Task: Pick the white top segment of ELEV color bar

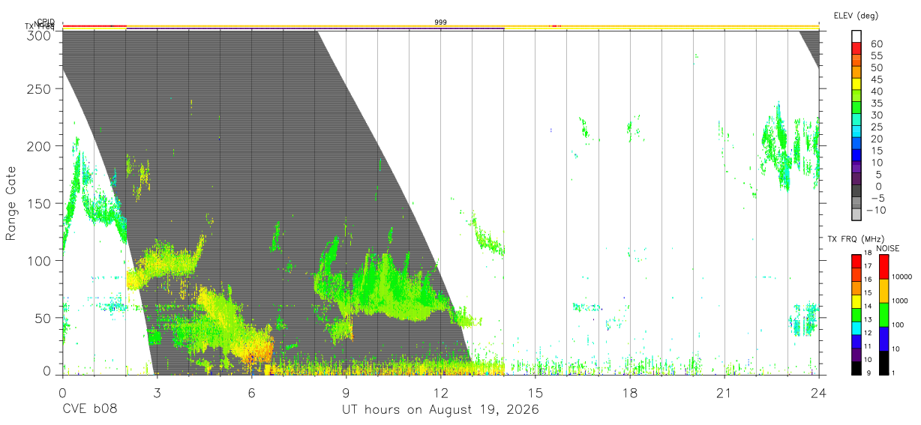Action: pos(856,36)
